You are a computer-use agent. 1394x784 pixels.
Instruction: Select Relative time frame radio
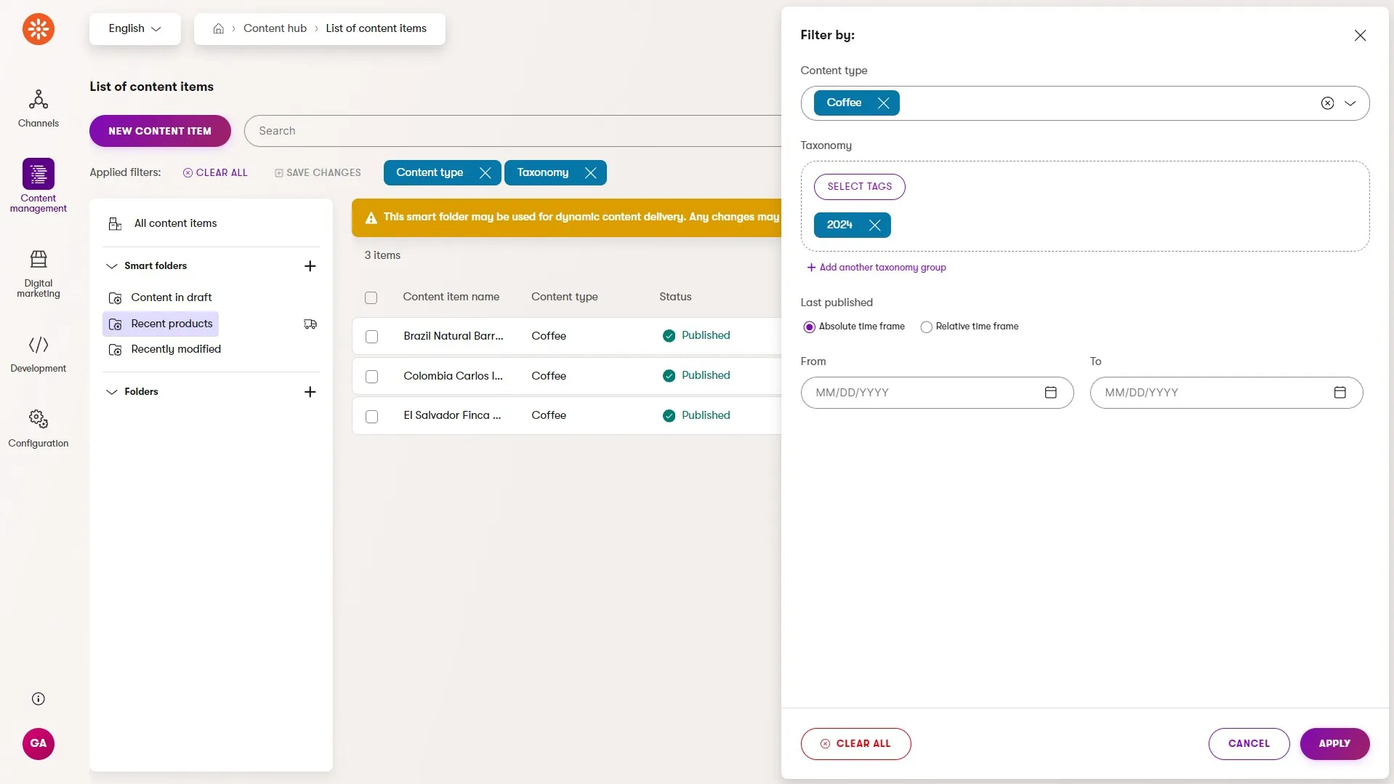tap(926, 327)
